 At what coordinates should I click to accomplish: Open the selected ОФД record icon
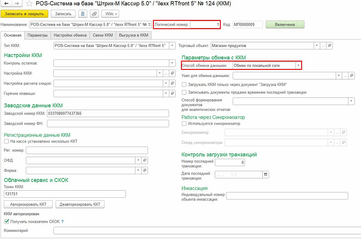click(145, 160)
